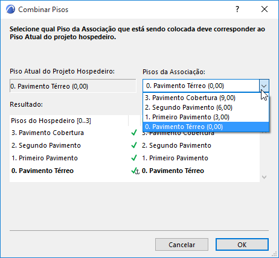This screenshot has width=279, height=258.
Task: Click the Cancelar button
Action: point(182,245)
